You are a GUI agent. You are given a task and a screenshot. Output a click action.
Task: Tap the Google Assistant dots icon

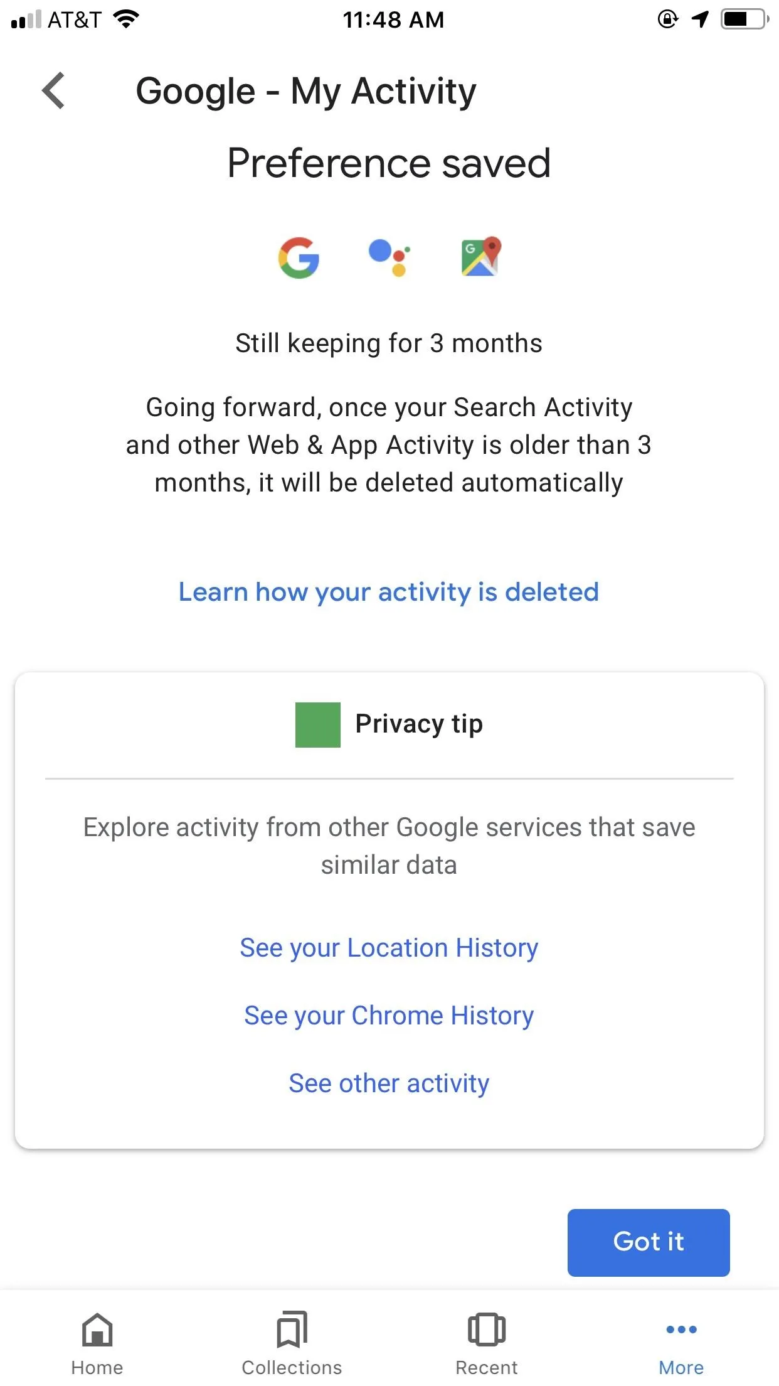pyautogui.click(x=389, y=257)
